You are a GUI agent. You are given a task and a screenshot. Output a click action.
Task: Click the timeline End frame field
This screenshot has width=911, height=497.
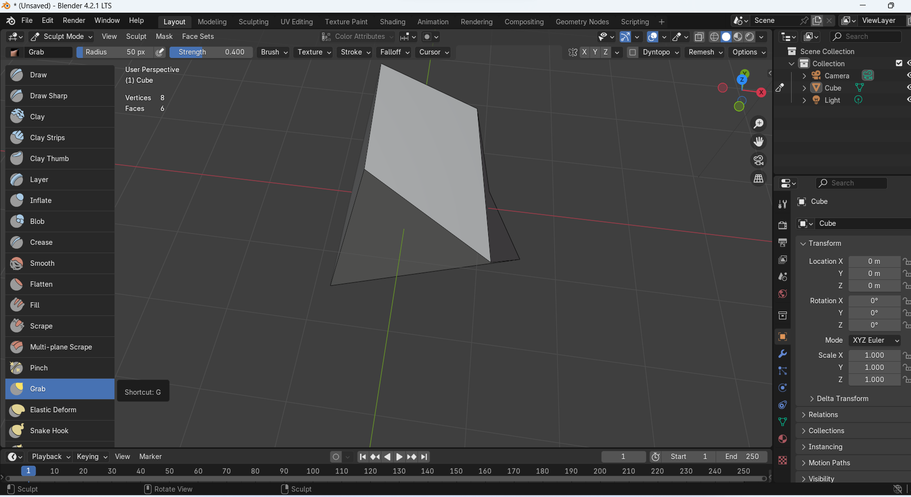pos(742,457)
